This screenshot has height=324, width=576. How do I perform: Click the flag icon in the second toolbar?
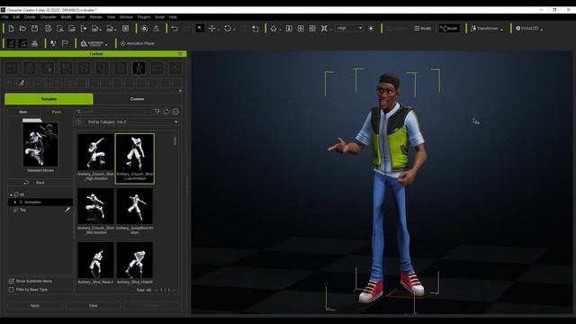(65, 43)
